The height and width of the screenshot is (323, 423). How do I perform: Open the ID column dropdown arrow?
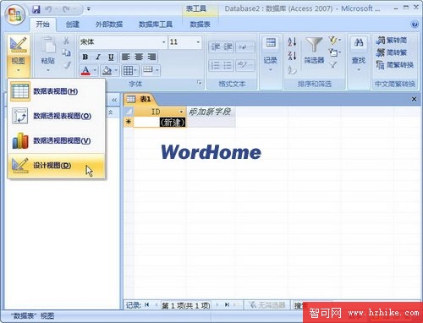181,112
